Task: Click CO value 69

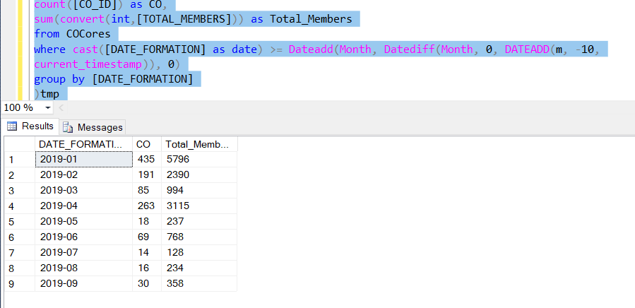Action: [147, 237]
